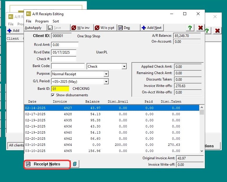Click the Client ID field 000001

(61, 36)
